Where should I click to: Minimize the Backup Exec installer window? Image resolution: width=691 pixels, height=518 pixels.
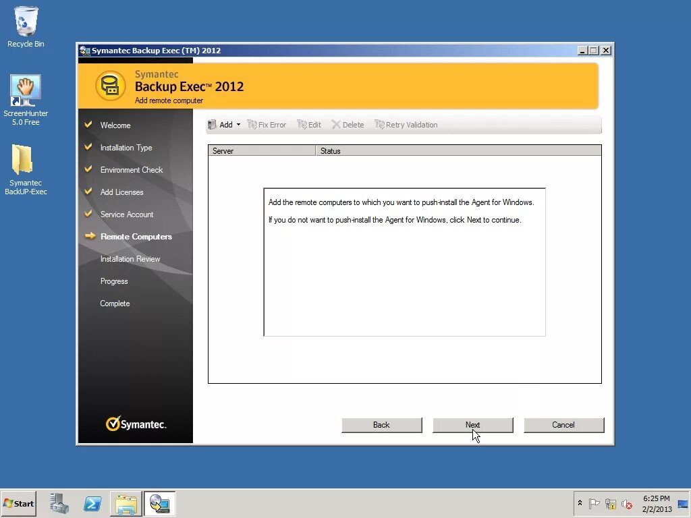tap(582, 50)
